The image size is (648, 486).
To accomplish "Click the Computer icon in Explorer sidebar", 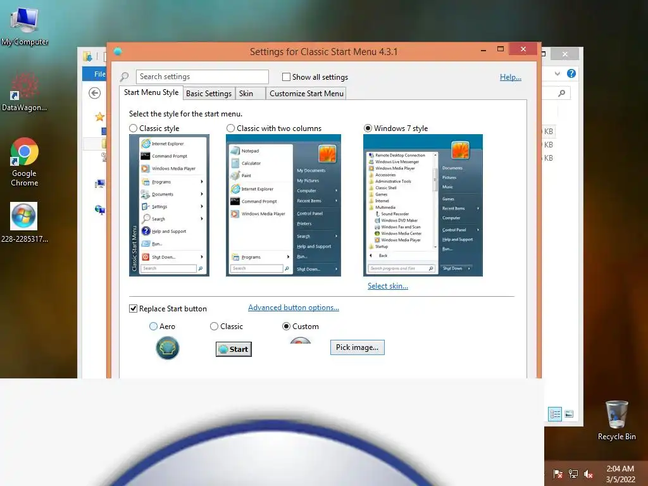I will click(99, 184).
